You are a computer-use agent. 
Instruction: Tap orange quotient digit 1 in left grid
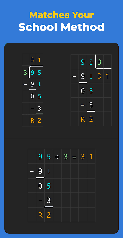39,60
